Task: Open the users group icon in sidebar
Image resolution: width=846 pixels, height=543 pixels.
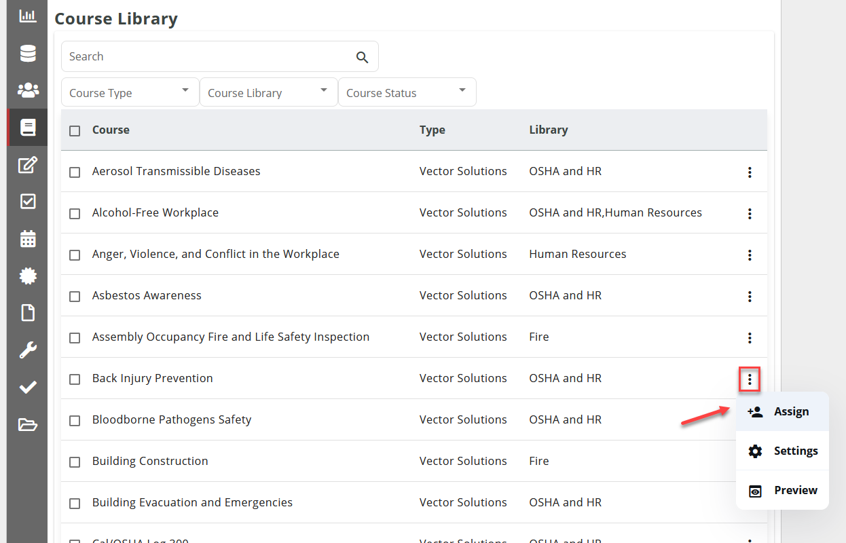Action: pos(26,90)
